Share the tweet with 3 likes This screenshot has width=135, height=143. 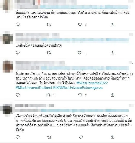[112, 53]
